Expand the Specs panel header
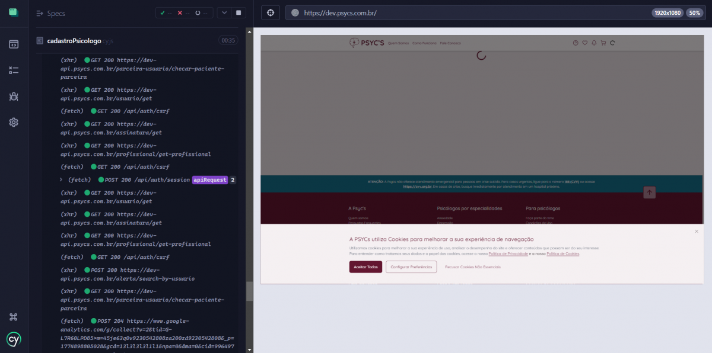The height and width of the screenshot is (353, 712). point(50,13)
